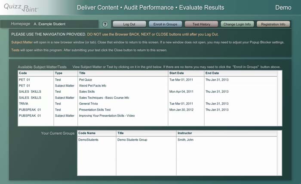Screen dimensions: 301x184
Task: Click Mon Jan 30, 2012 start date
Action: tap(181, 110)
